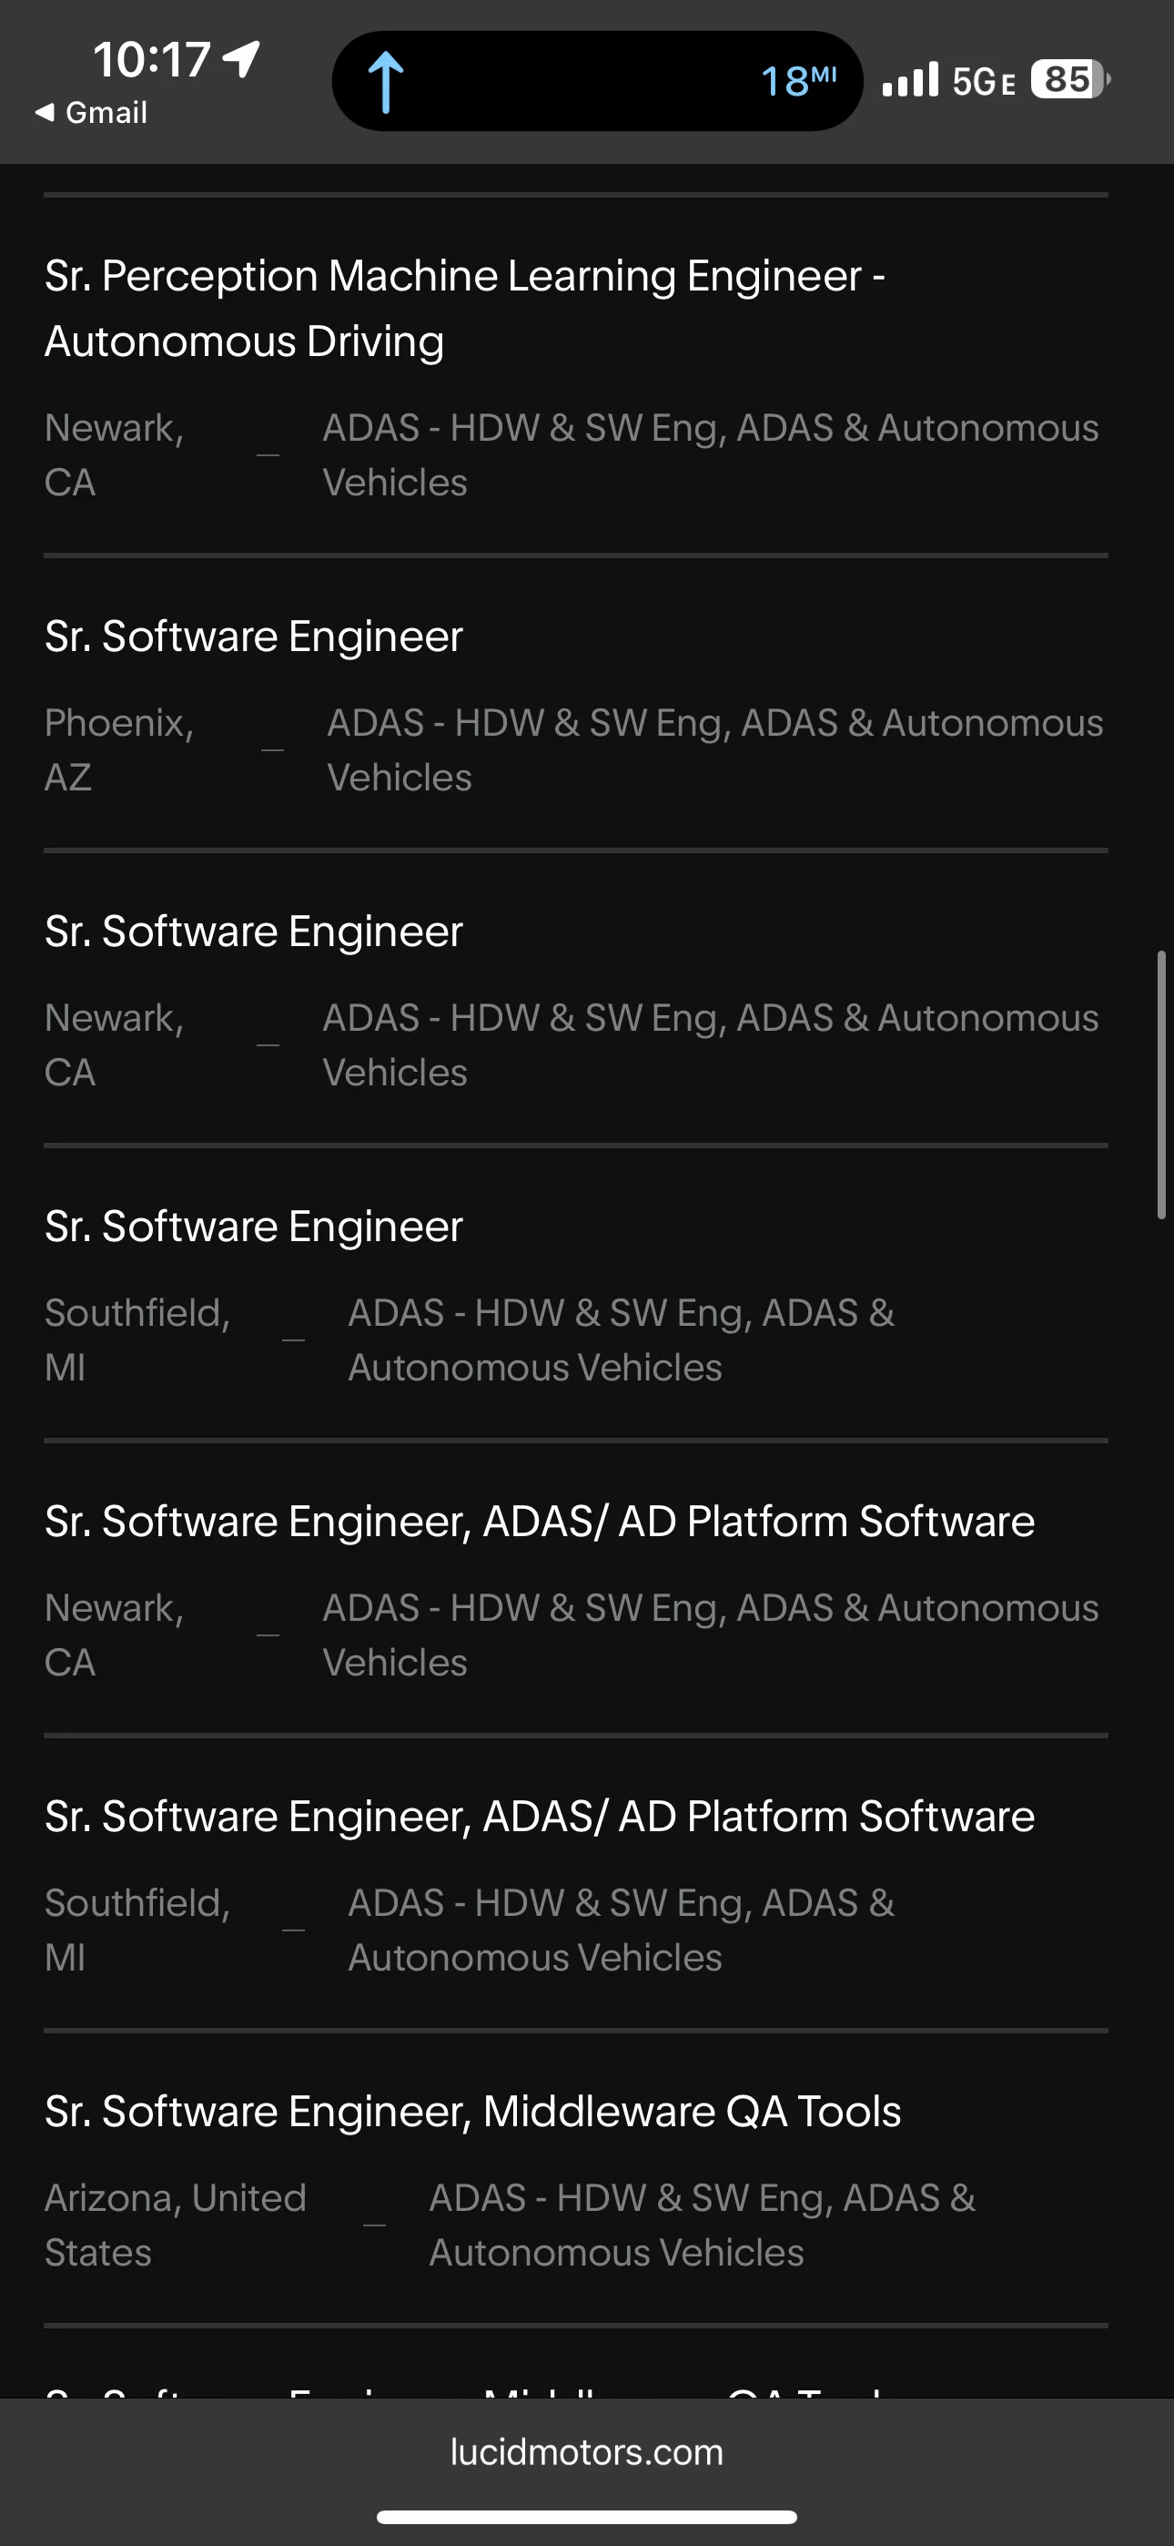Open Sr. Software Engineer listing in Southfield, MI
1174x2546 pixels.
click(576, 1295)
